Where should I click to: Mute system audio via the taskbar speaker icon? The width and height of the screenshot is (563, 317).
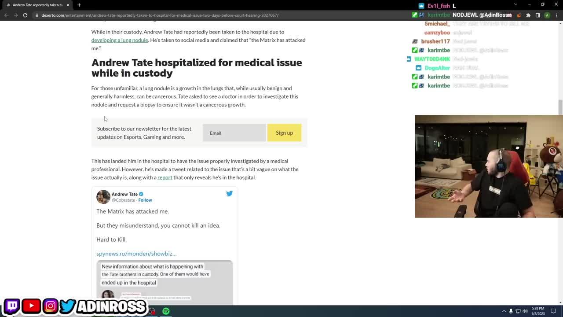[x=524, y=310]
